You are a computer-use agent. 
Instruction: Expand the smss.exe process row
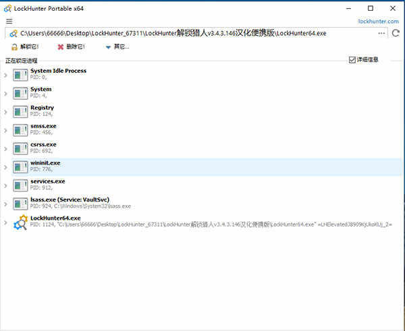(5, 131)
